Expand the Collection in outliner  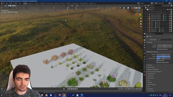tap(146, 10)
